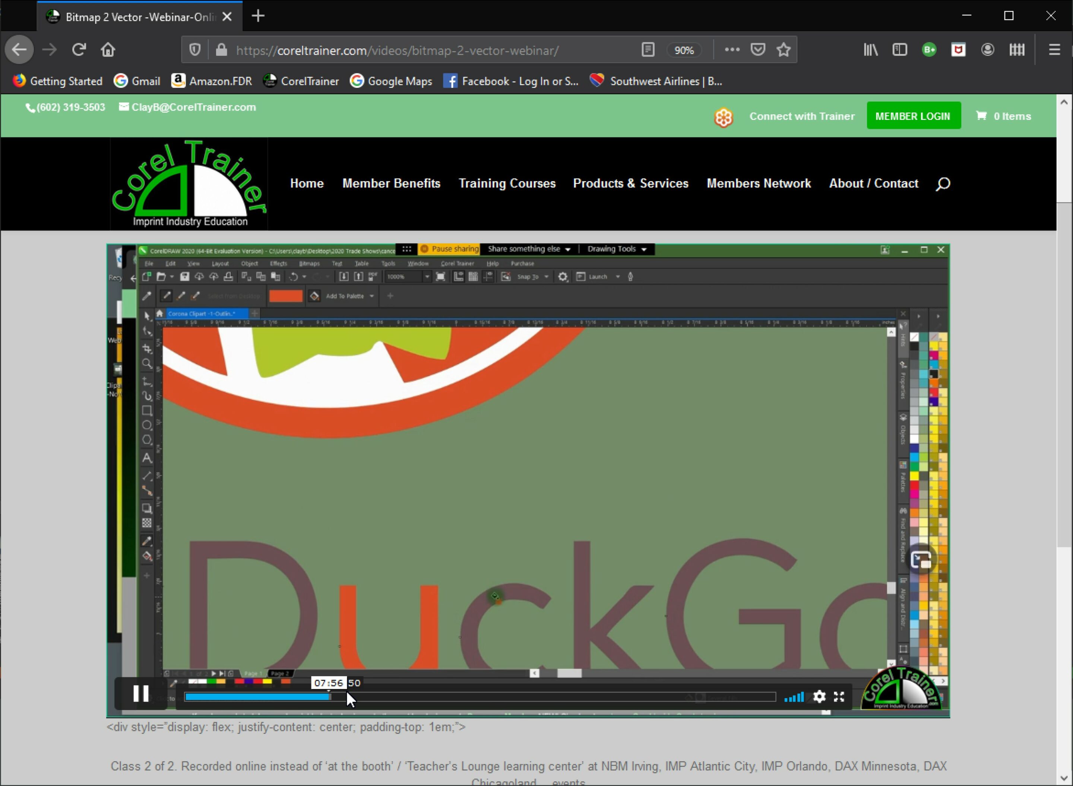Open the Southwest Airlines bookmark
This screenshot has height=786, width=1073.
655,82
